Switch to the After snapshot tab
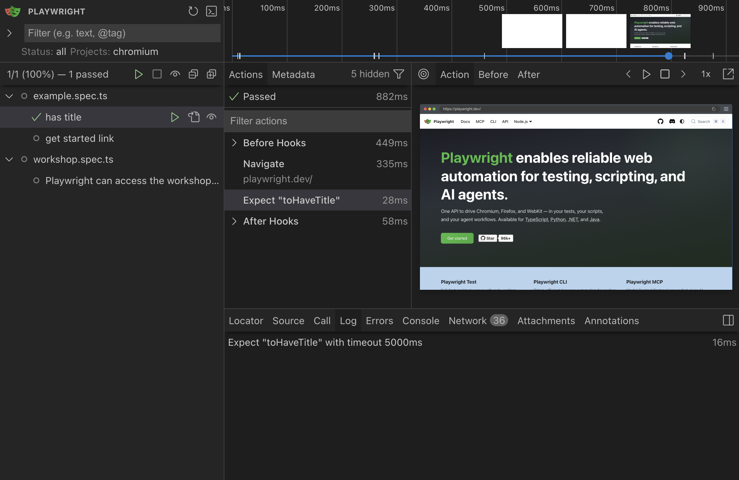The image size is (739, 480). pyautogui.click(x=529, y=75)
